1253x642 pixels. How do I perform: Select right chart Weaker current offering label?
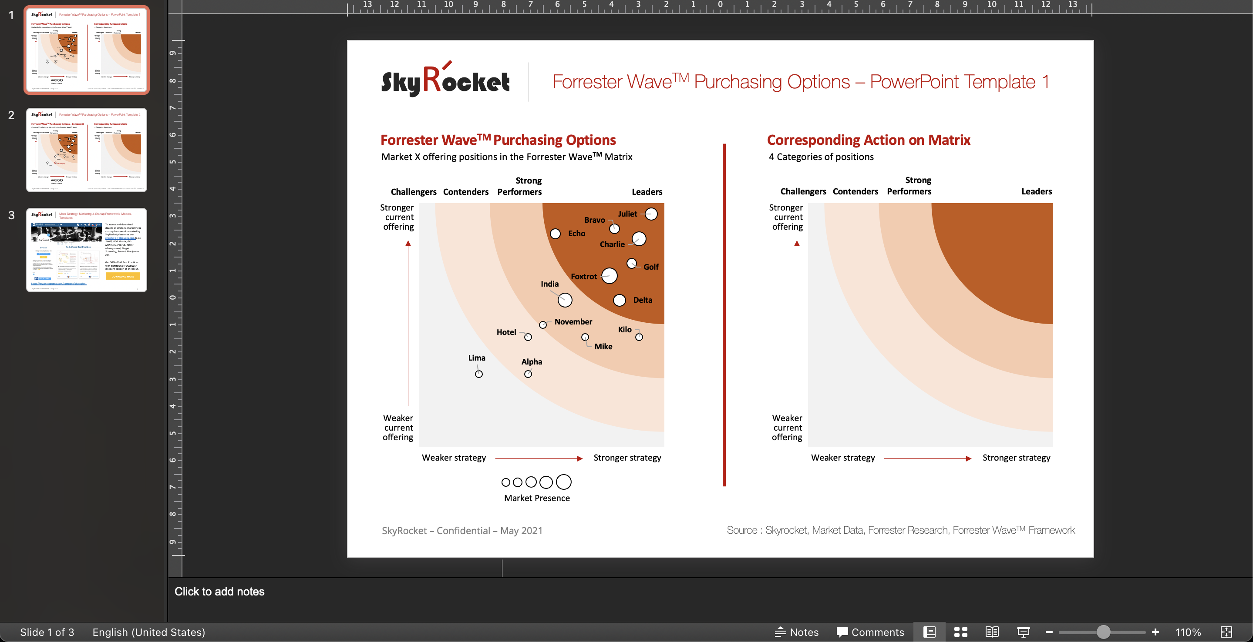(787, 427)
